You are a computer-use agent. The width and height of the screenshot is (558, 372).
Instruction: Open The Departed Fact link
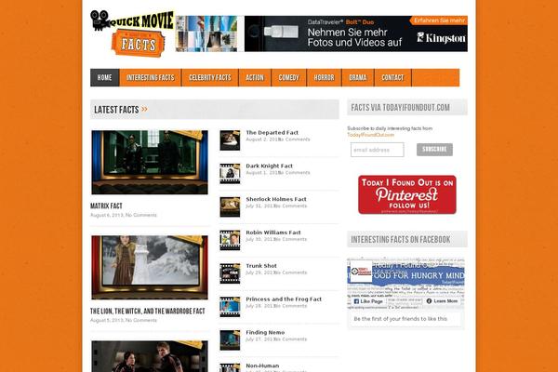pyautogui.click(x=272, y=132)
